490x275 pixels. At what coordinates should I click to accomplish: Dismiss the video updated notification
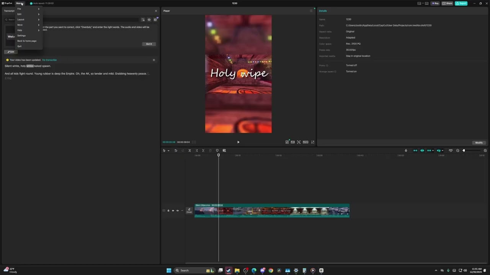[154, 60]
